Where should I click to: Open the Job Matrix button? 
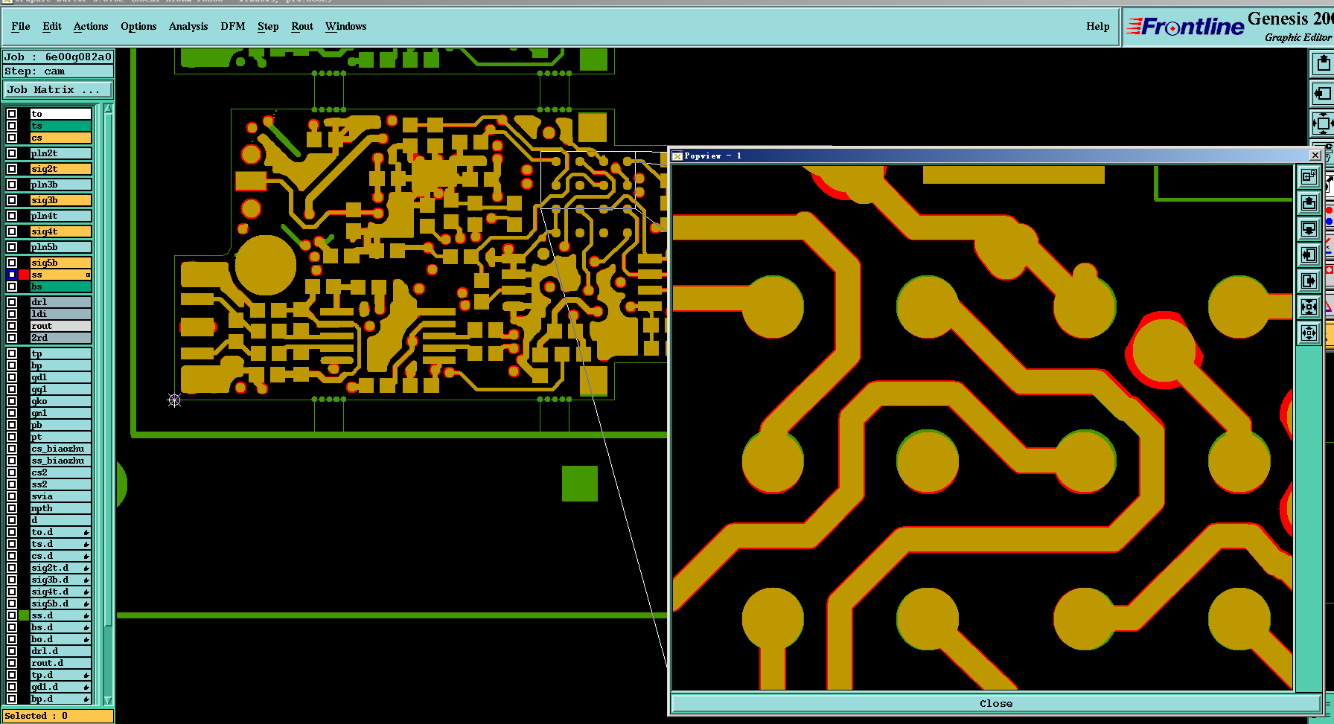click(x=58, y=89)
